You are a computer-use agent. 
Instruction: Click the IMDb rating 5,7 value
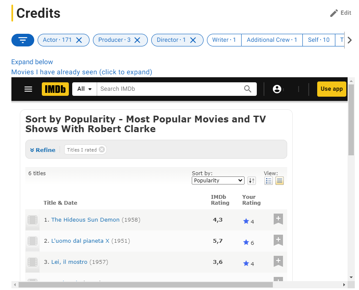click(218, 241)
